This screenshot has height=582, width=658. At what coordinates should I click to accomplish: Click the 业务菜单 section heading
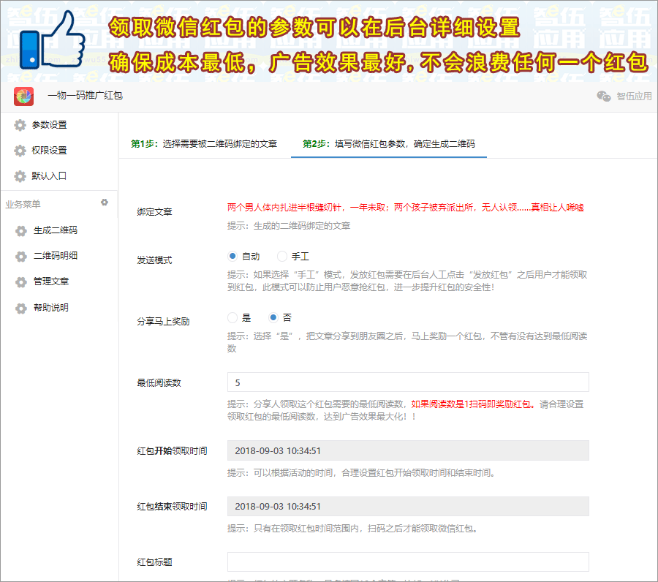click(23, 204)
